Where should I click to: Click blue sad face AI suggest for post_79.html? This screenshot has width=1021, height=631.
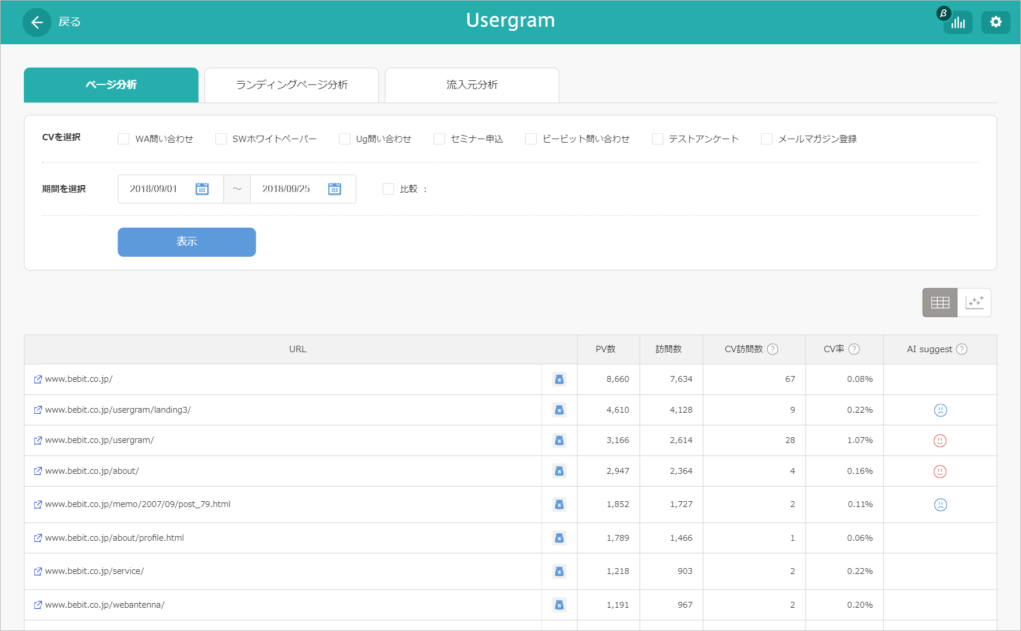coord(940,505)
